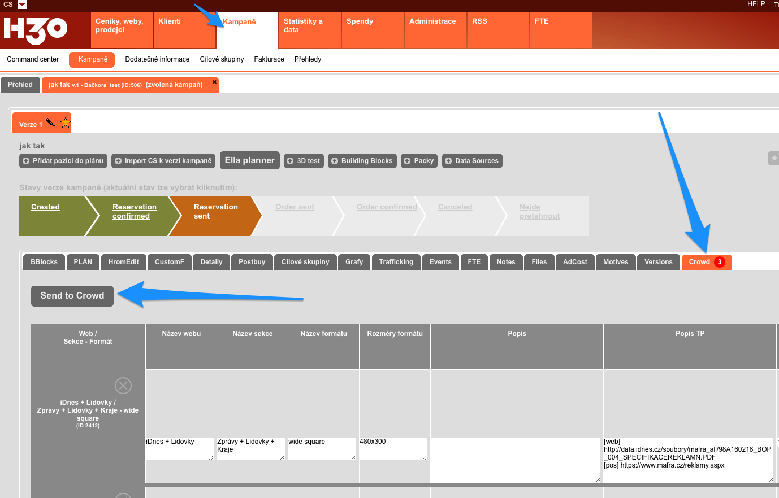This screenshot has width=779, height=498.
Task: Switch to the Motives tab
Action: pyautogui.click(x=615, y=262)
